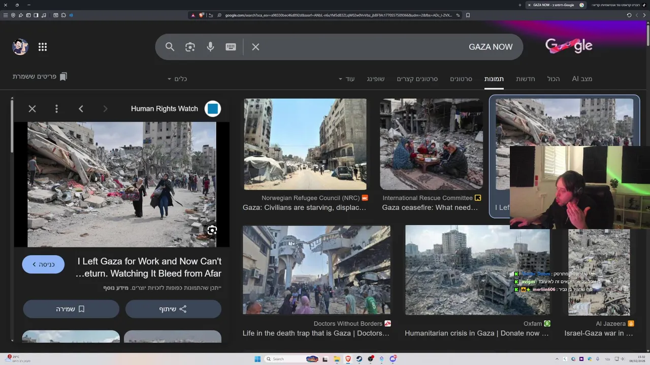
Task: Open the Windows Start menu
Action: (257, 359)
